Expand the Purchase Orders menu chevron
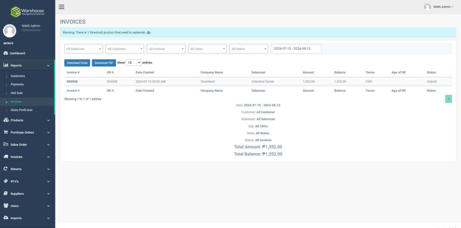Screen dimensions: 461x228 coord(48,133)
